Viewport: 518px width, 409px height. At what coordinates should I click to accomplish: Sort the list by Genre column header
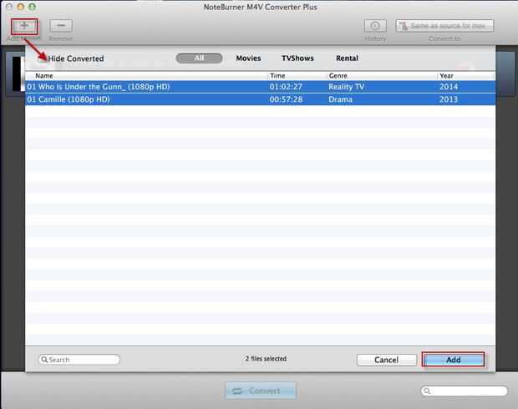[382, 76]
